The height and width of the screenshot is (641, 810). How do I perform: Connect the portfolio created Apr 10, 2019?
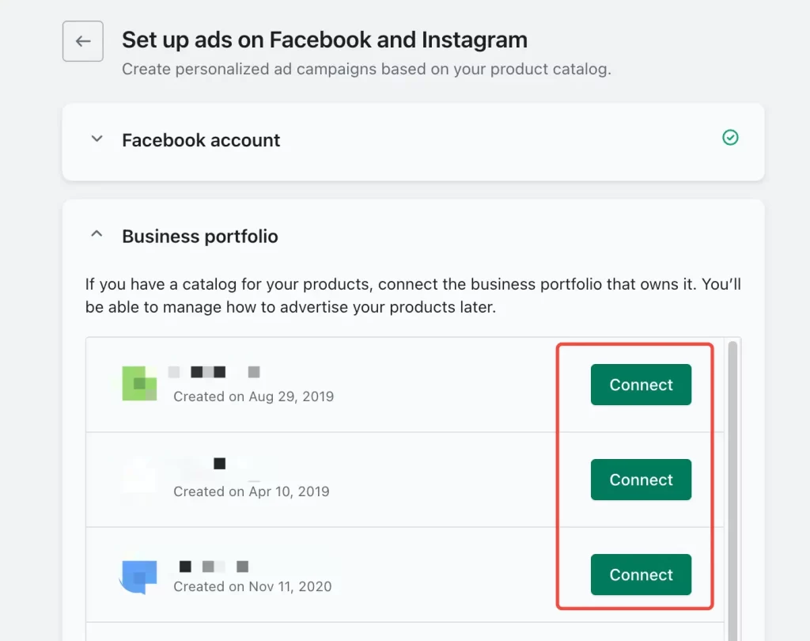(641, 480)
